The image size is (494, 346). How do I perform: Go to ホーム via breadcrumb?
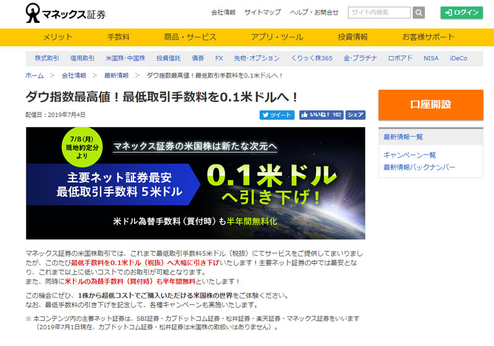pyautogui.click(x=35, y=75)
